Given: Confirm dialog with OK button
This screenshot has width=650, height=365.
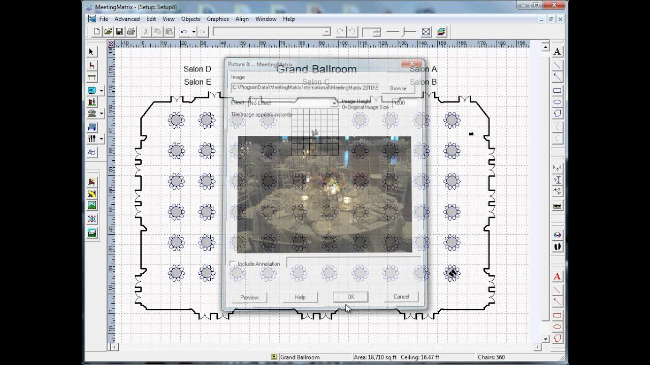Looking at the screenshot, I should tap(350, 297).
